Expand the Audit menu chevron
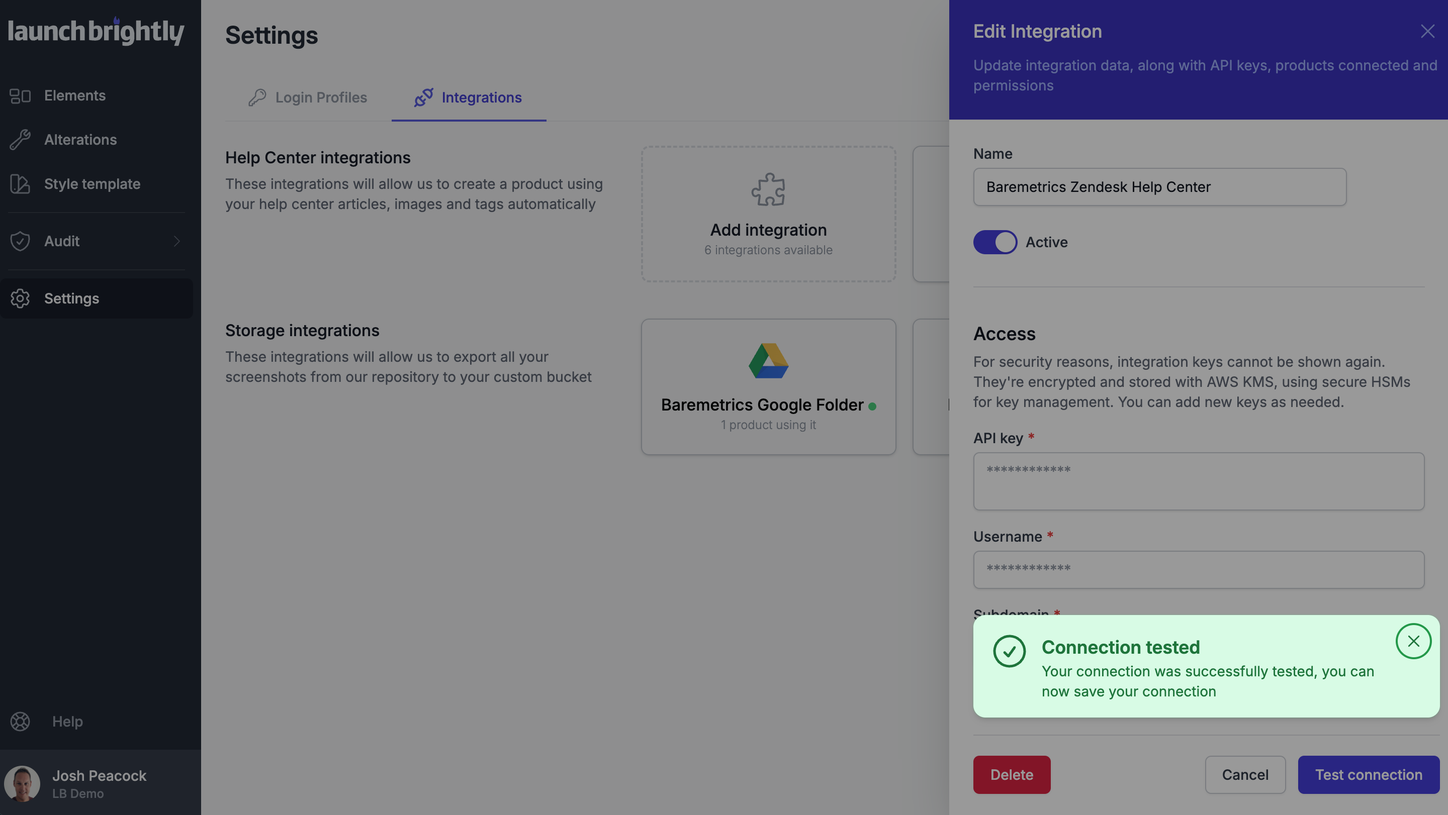The image size is (1448, 815). coord(176,241)
